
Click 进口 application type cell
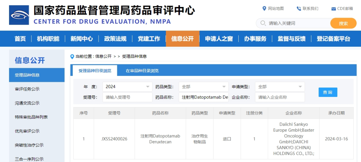[x=227, y=139]
